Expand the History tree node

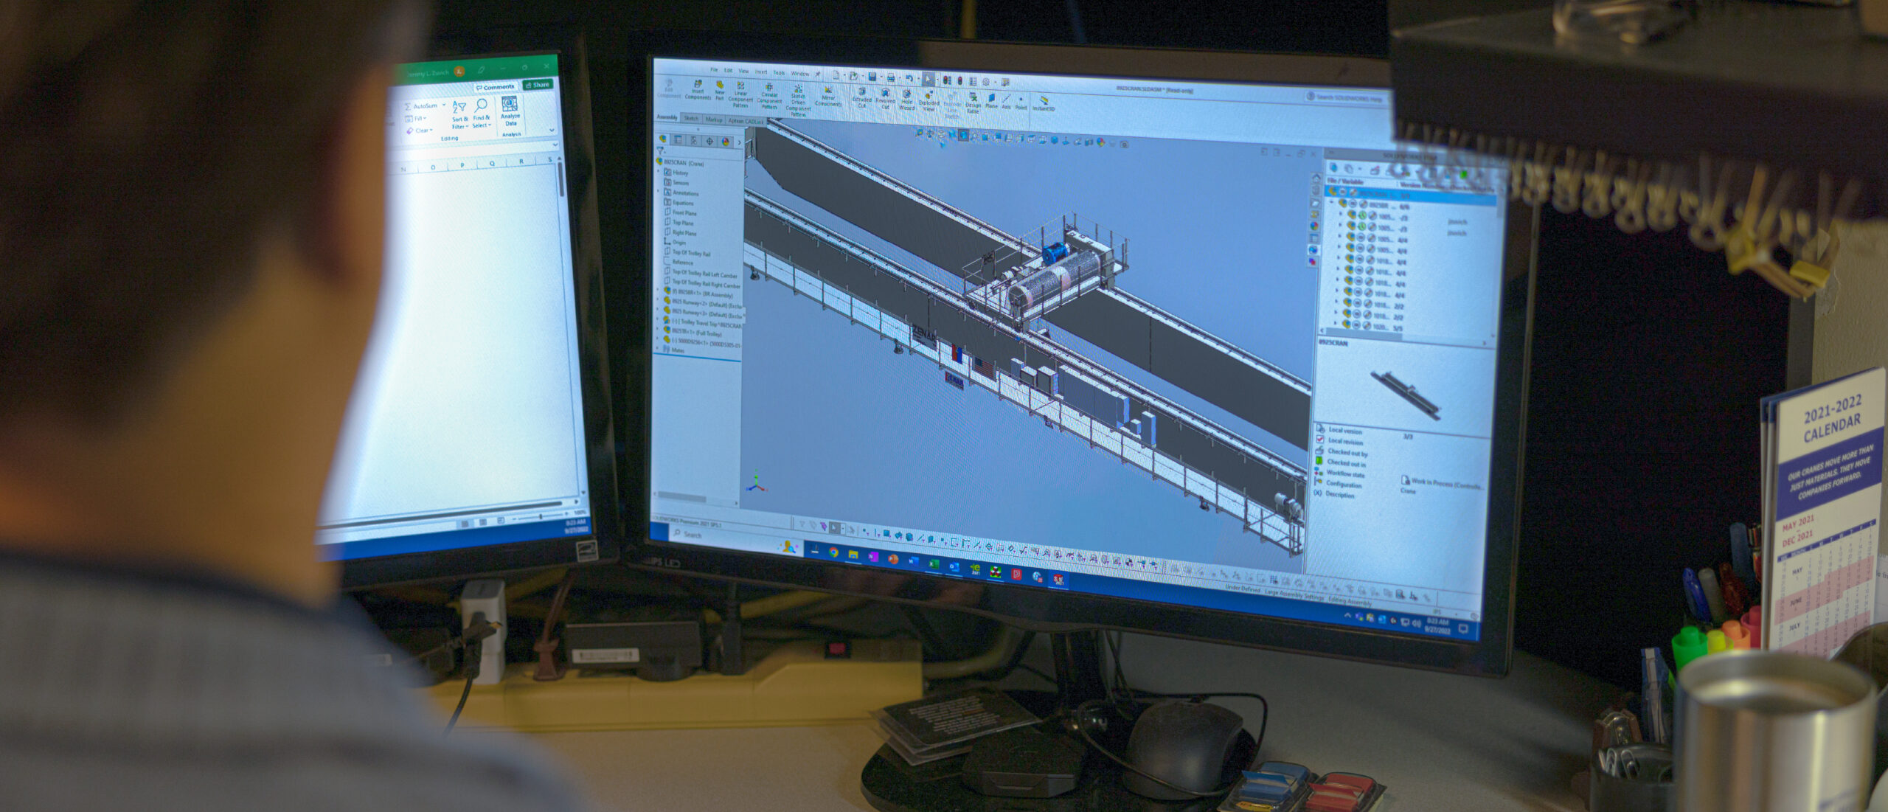coord(659,172)
